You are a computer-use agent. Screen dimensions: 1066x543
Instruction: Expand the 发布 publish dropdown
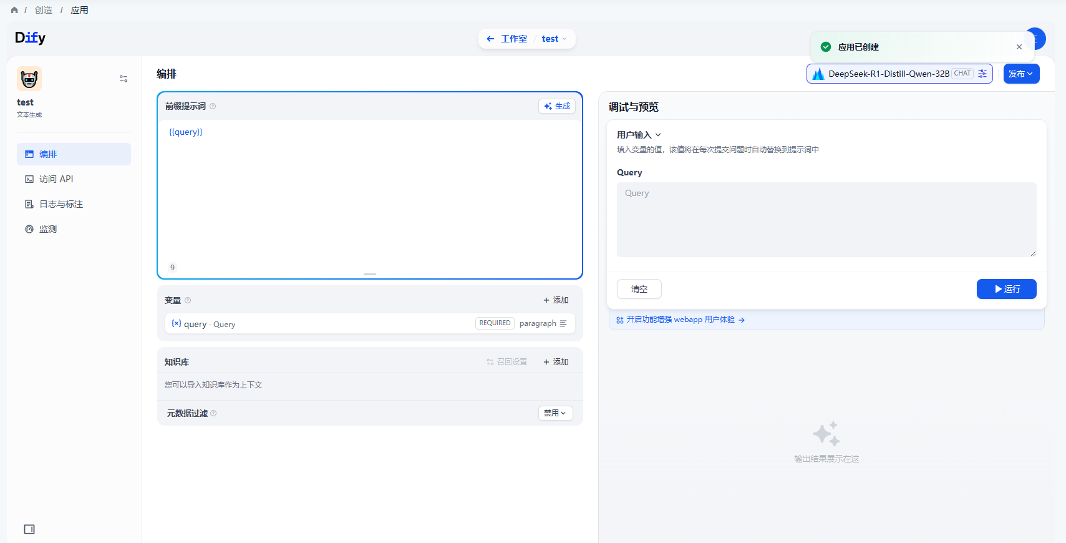coord(1021,74)
